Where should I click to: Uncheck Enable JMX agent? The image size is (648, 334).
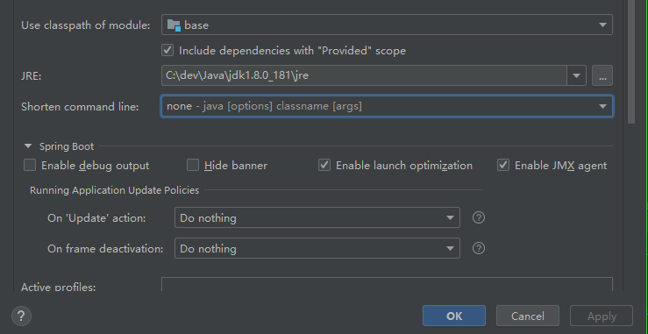point(503,166)
